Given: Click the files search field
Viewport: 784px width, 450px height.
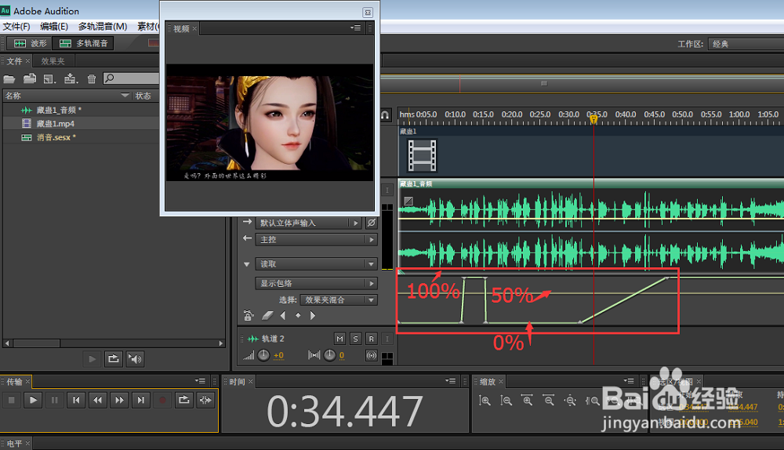Looking at the screenshot, I should click(131, 78).
